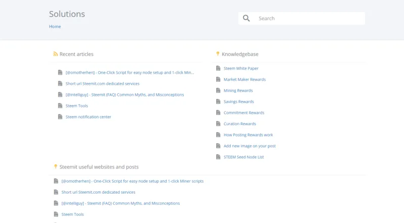
Task: Click document icon for STEEM Seed Node List
Action: coord(218,157)
